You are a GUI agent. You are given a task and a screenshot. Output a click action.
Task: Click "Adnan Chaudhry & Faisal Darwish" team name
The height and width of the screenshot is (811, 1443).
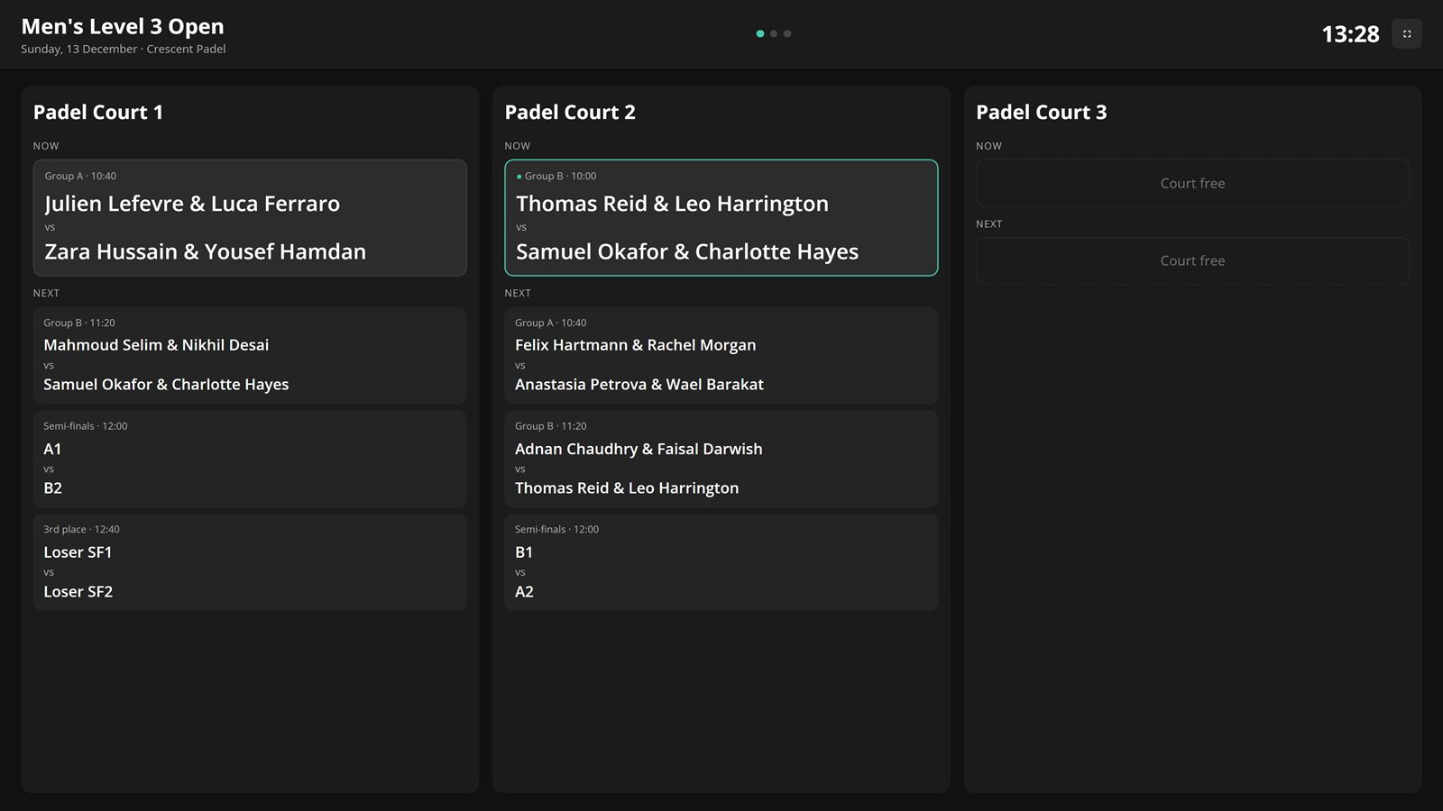click(x=639, y=449)
